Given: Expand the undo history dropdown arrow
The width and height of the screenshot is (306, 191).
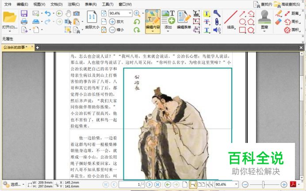Looking at the screenshot, I should 54,13.
